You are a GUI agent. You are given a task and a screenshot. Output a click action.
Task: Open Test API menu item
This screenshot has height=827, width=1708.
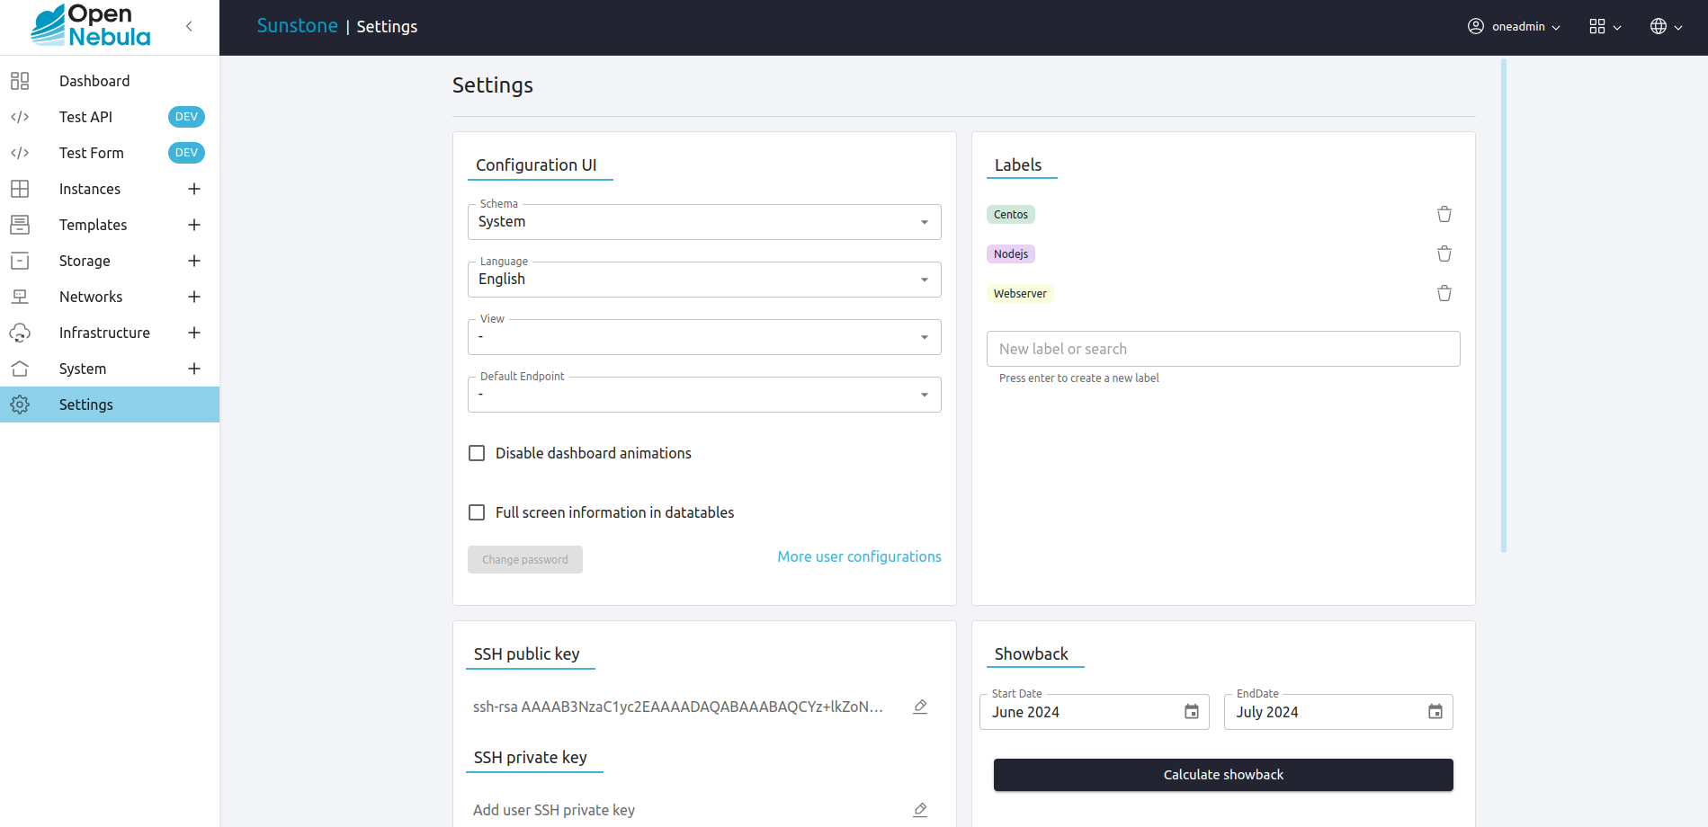[x=110, y=117]
